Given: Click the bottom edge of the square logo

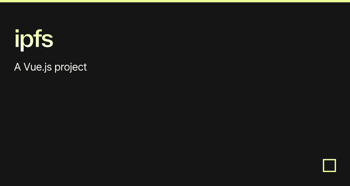Looking at the screenshot, I should 330,171.
